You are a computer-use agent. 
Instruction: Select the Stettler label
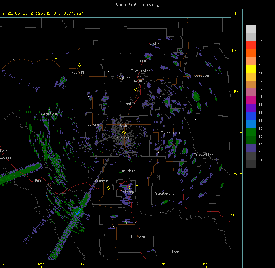202,75
